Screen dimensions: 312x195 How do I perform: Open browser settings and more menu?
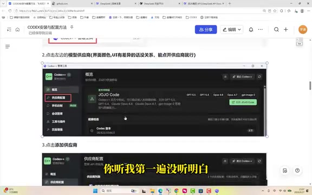tap(309, 11)
